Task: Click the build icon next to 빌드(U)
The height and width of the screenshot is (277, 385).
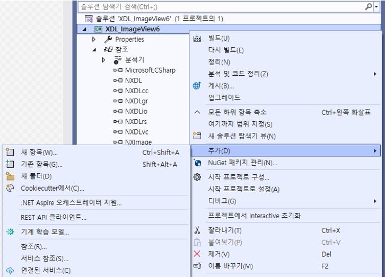Action: coord(197,38)
